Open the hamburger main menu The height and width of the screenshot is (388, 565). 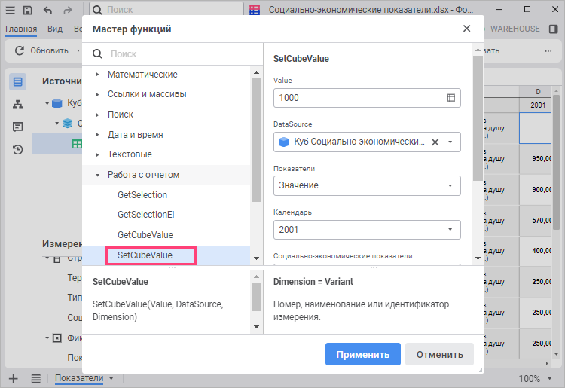coord(11,11)
